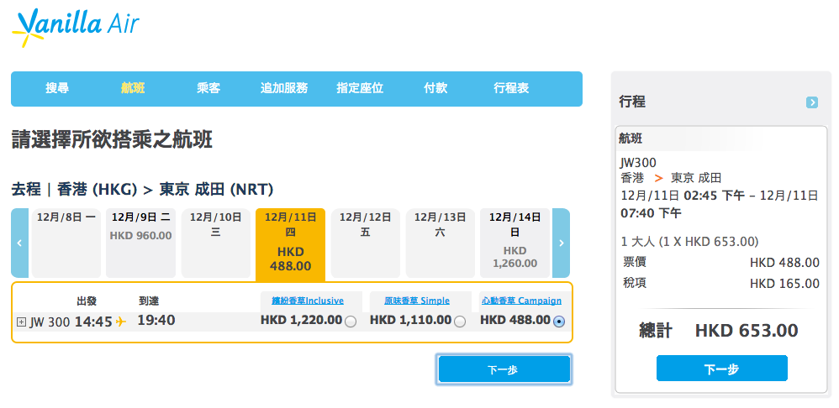Open the 搜尋 step tab
839x408 pixels.
tap(57, 89)
